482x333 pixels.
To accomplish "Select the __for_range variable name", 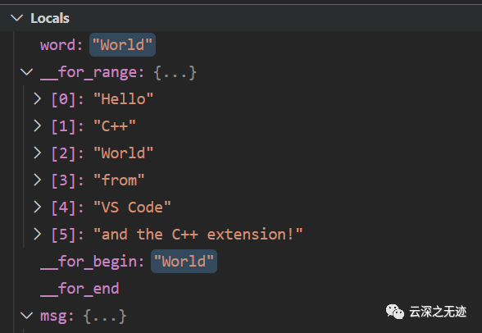I will tap(89, 72).
